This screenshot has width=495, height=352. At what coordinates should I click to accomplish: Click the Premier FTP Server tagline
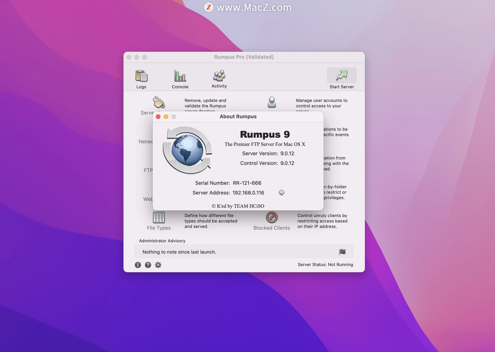pos(265,144)
